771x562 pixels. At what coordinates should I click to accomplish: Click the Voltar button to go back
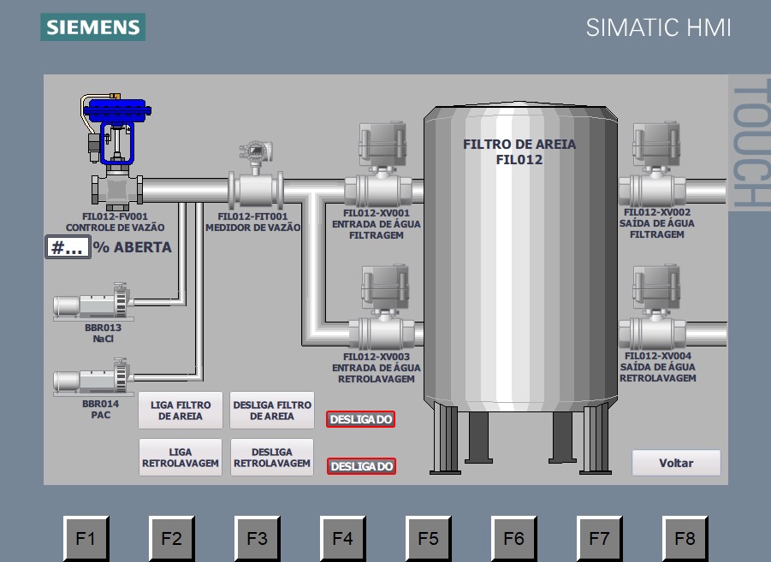676,463
